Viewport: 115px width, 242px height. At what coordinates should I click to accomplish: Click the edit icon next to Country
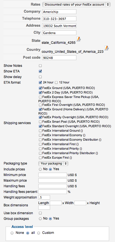pyautogui.click(x=106, y=48)
